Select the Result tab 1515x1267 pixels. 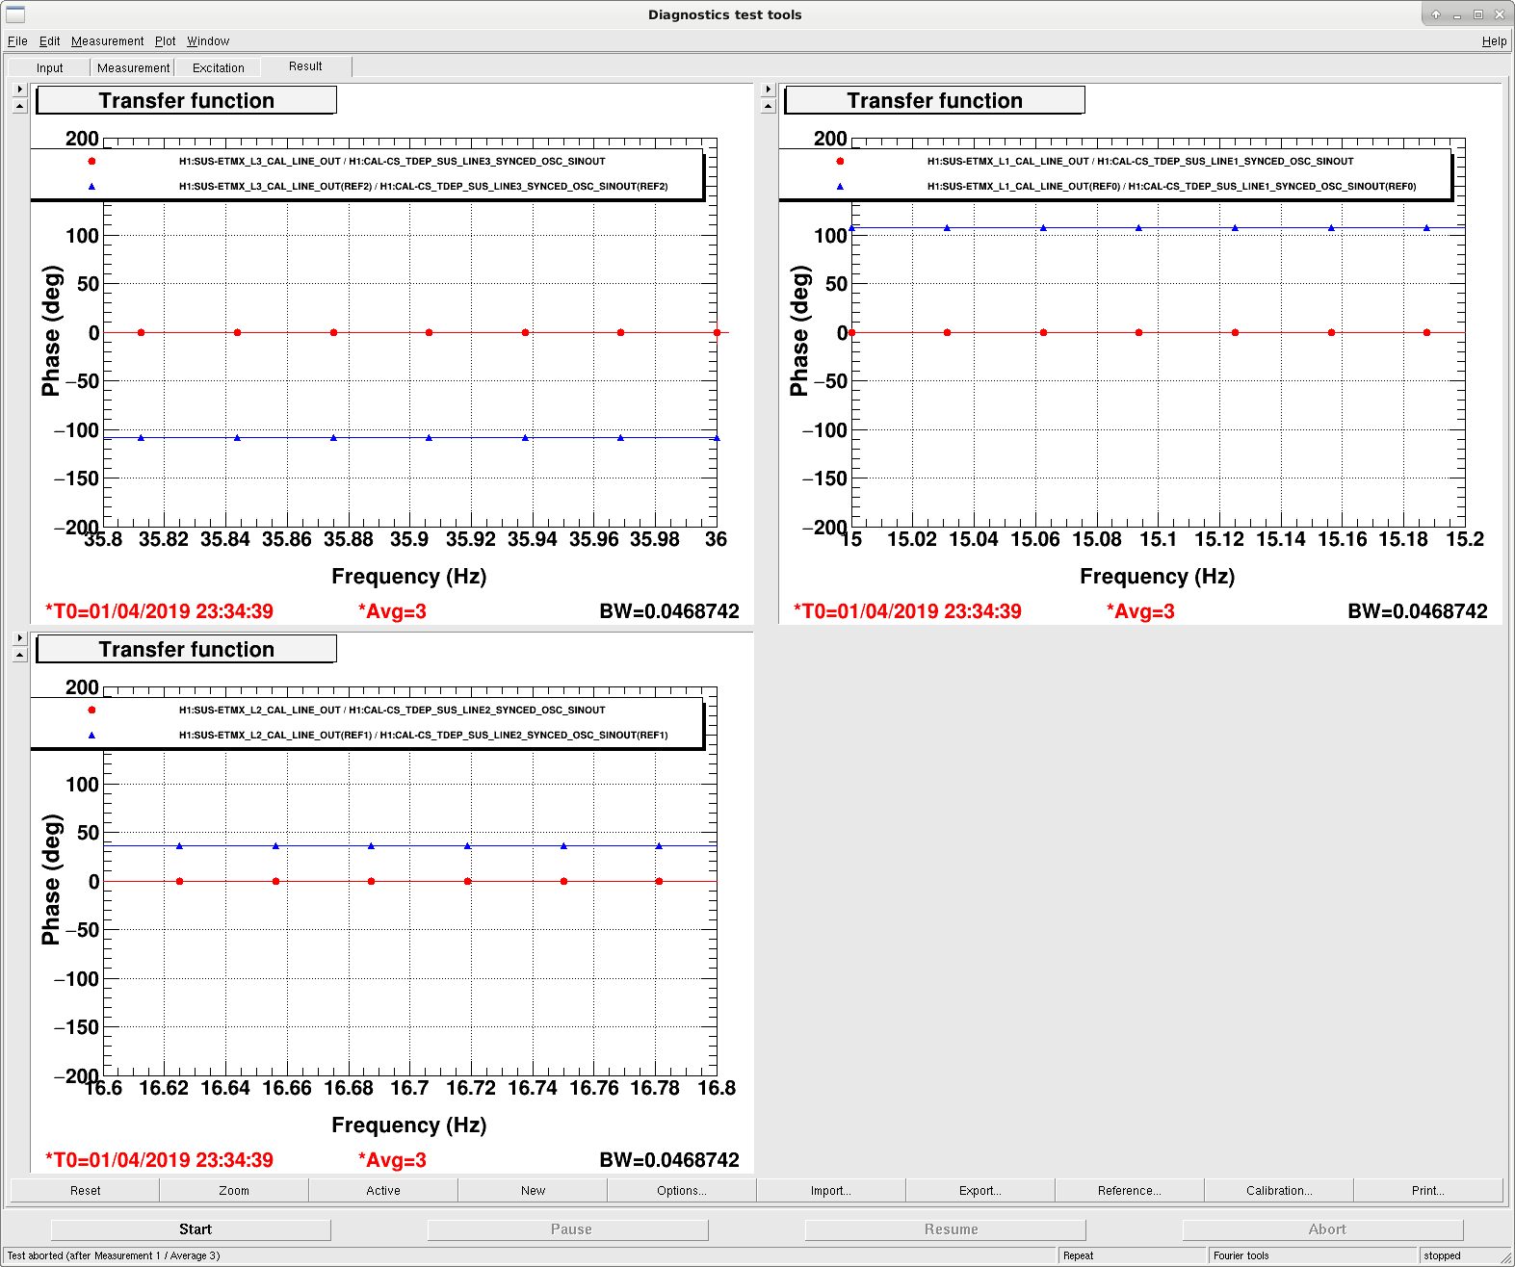305,66
